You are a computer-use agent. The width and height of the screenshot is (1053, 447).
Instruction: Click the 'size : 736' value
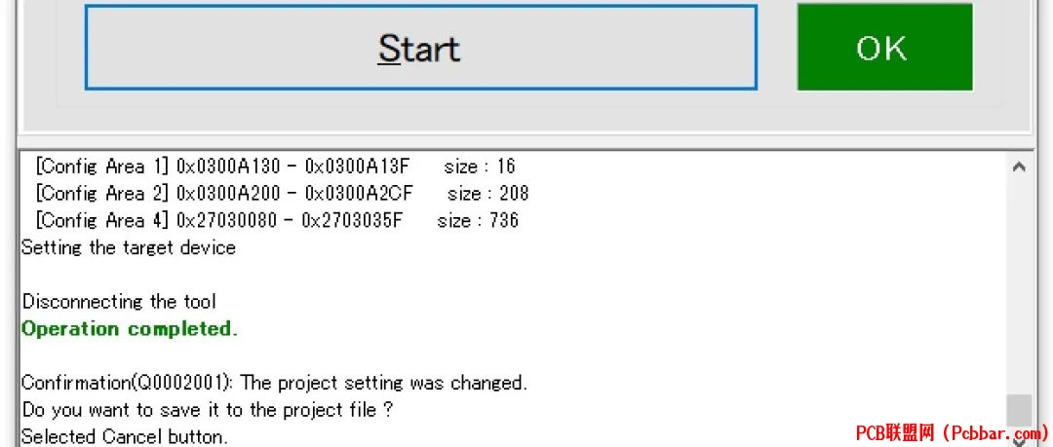478,220
